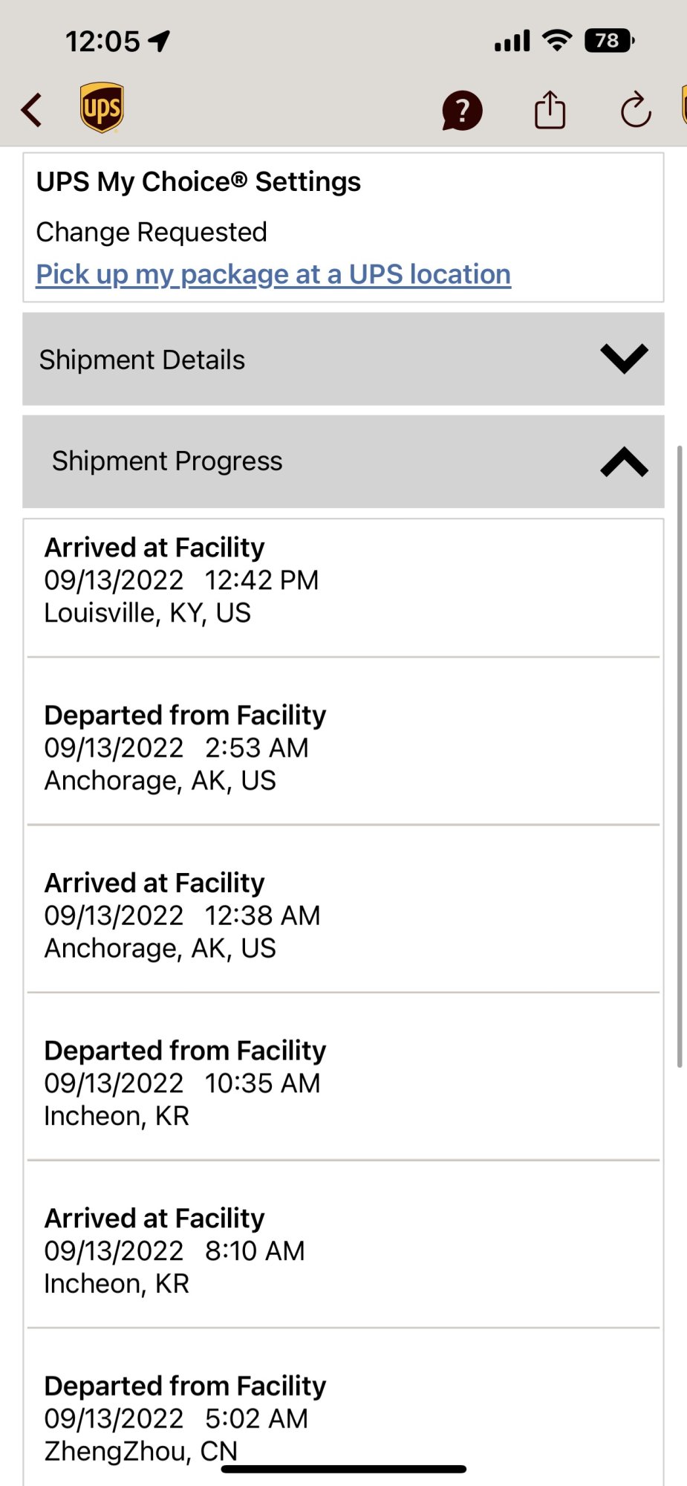Image resolution: width=687 pixels, height=1486 pixels.
Task: Tap the 12:05 clock in status bar
Action: click(x=102, y=42)
